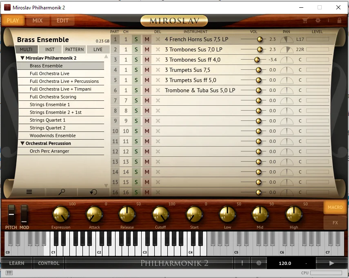Delete the 3 Trombones Sus ff 4,0 part
The image size is (349, 278).
(x=158, y=60)
